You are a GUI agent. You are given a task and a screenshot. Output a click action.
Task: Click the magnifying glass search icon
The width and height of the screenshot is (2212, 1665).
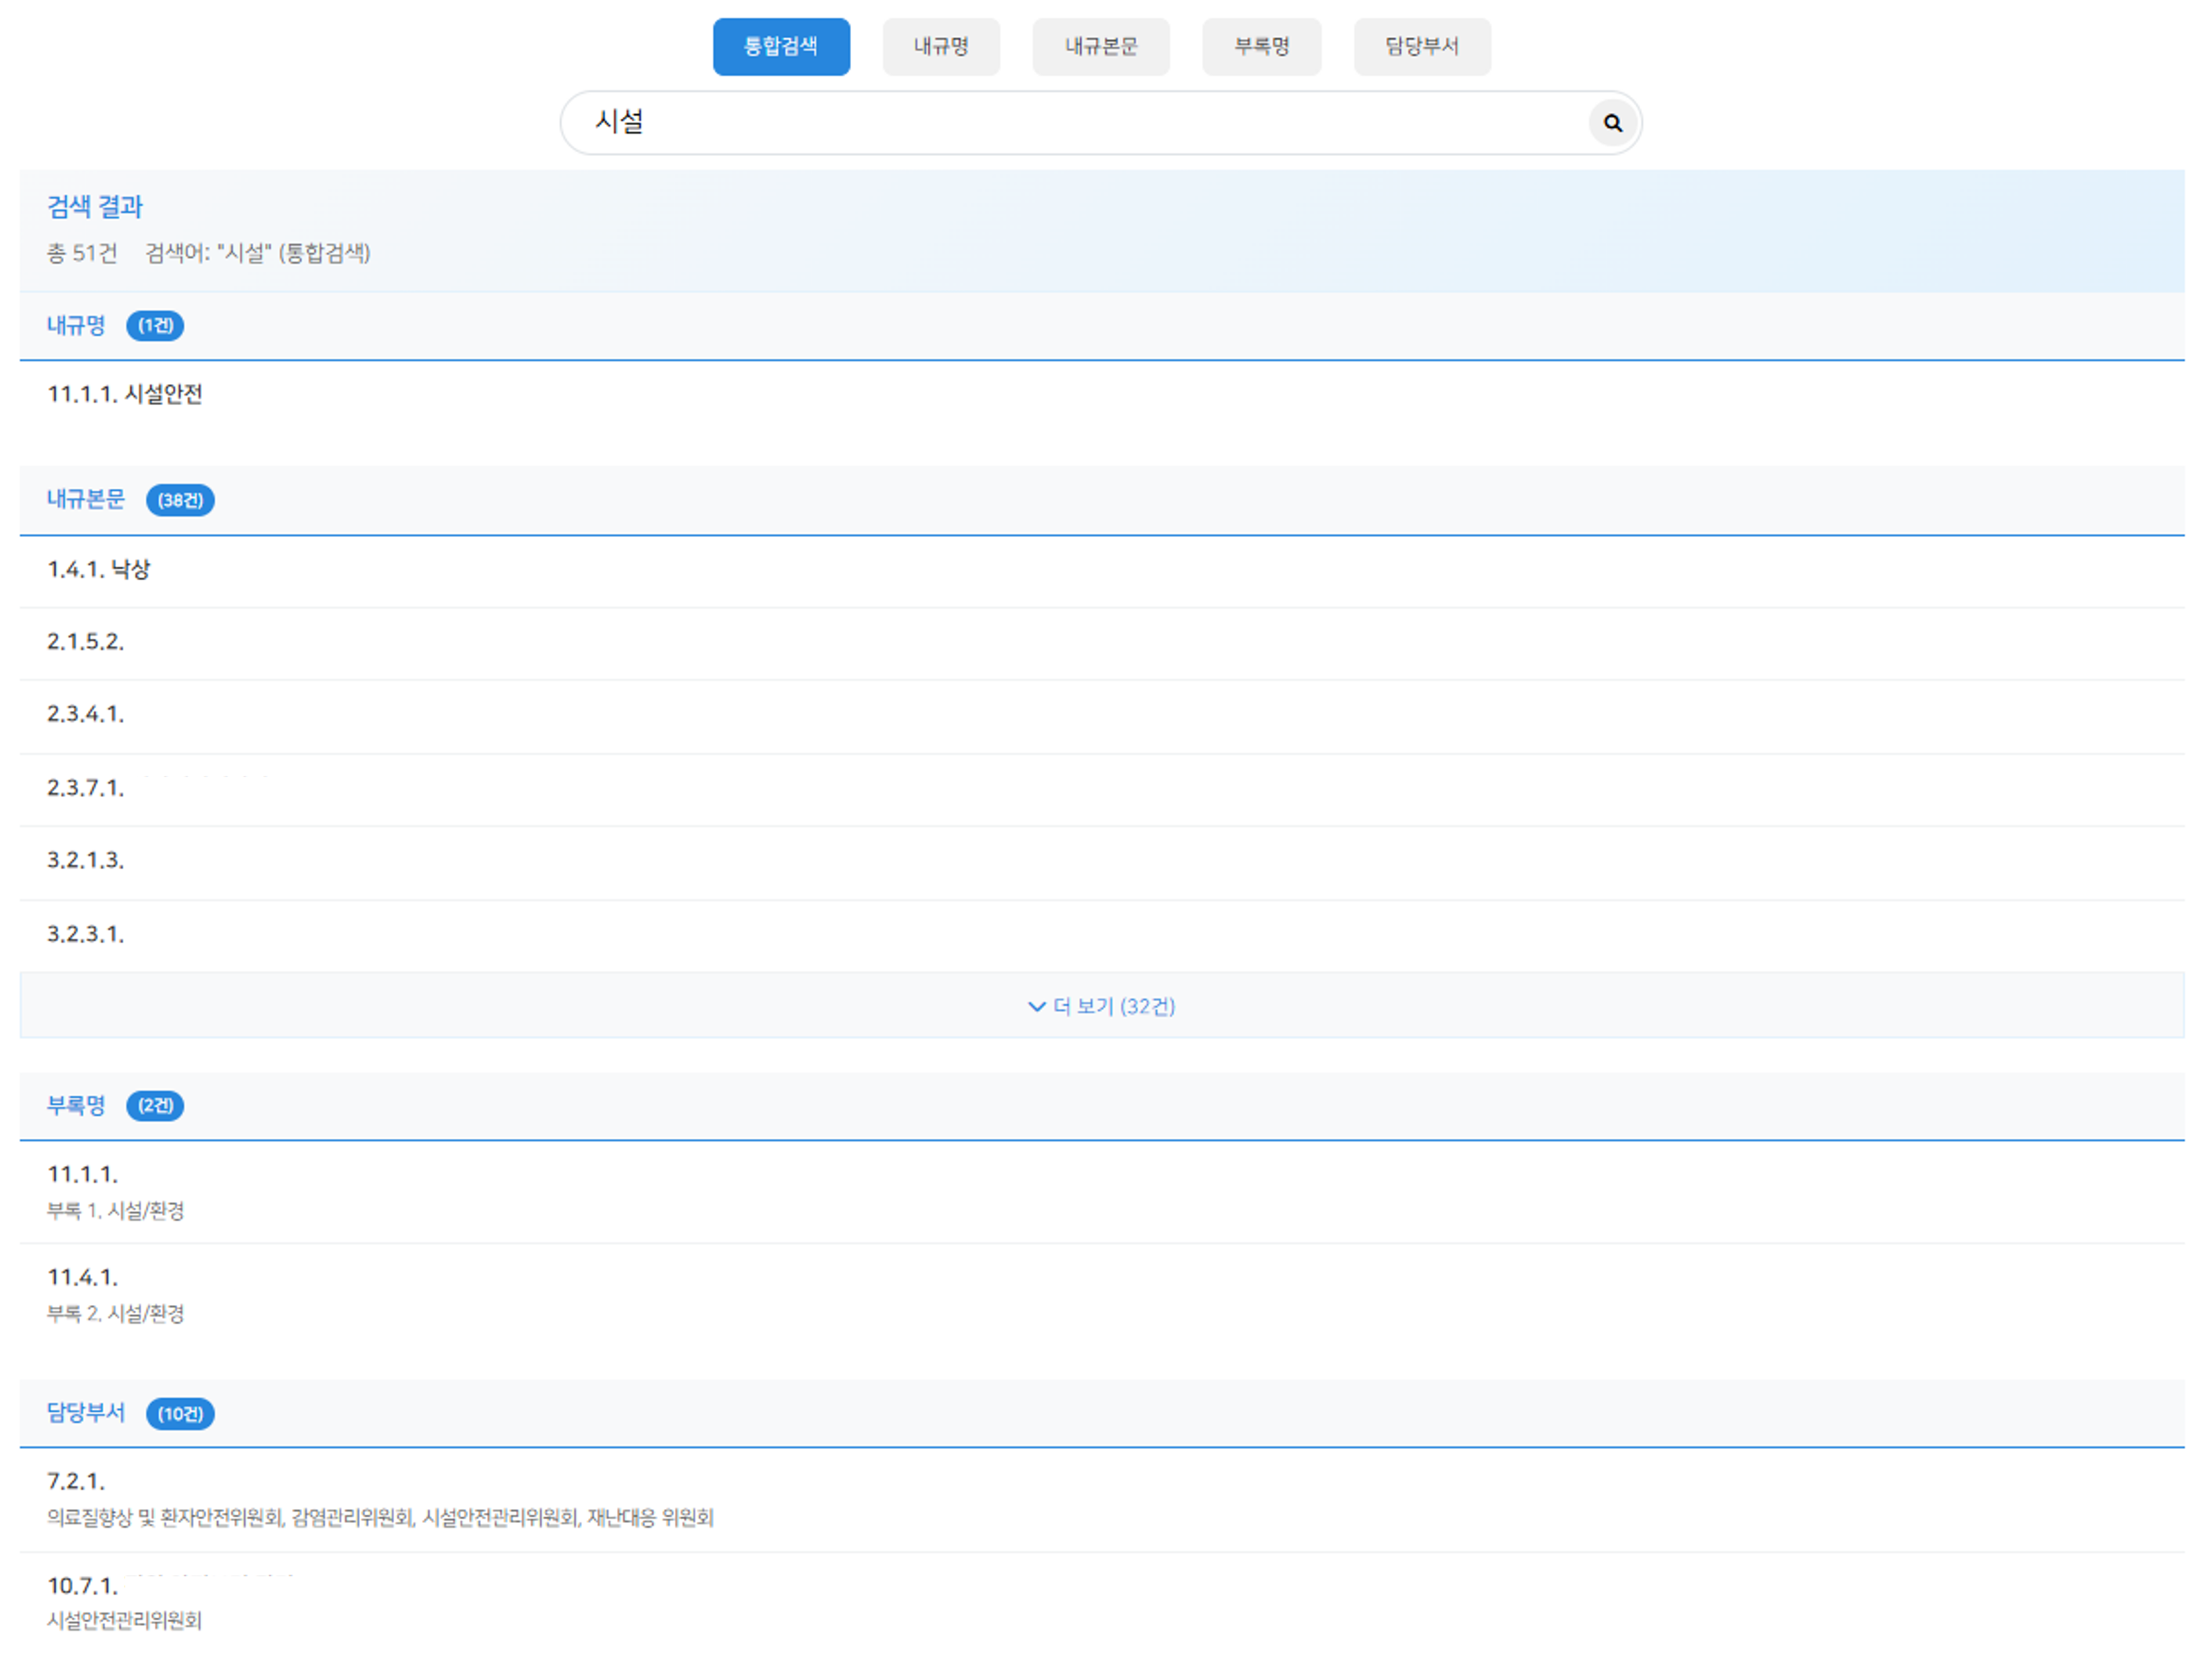[x=1611, y=123]
